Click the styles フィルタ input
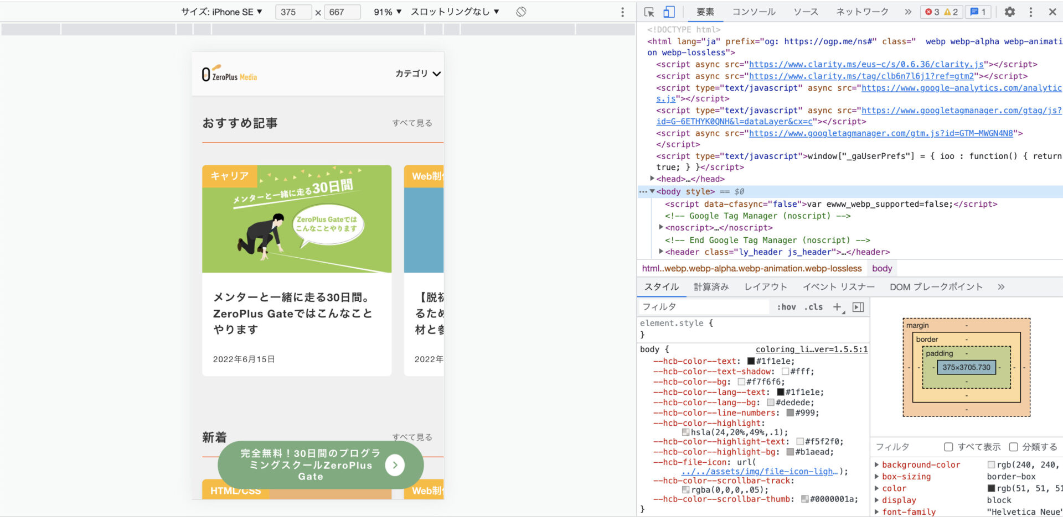Viewport: 1063px width, 517px height. 704,307
